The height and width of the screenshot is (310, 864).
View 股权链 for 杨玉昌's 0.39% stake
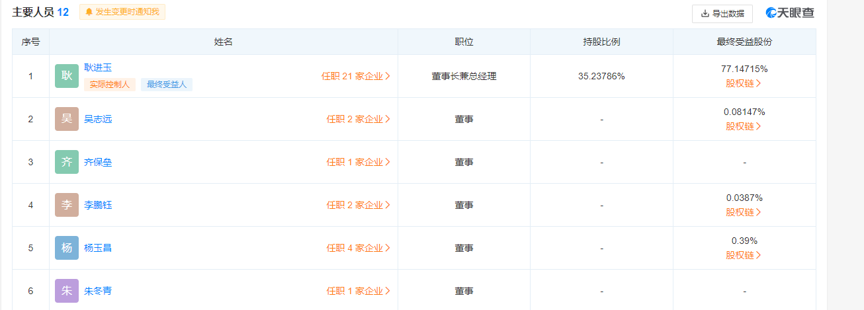[744, 255]
